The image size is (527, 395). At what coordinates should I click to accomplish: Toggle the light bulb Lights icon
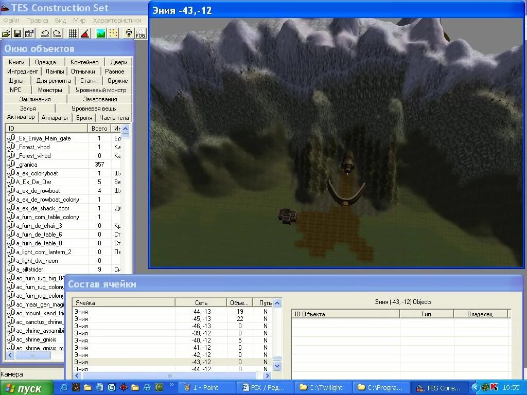[129, 33]
